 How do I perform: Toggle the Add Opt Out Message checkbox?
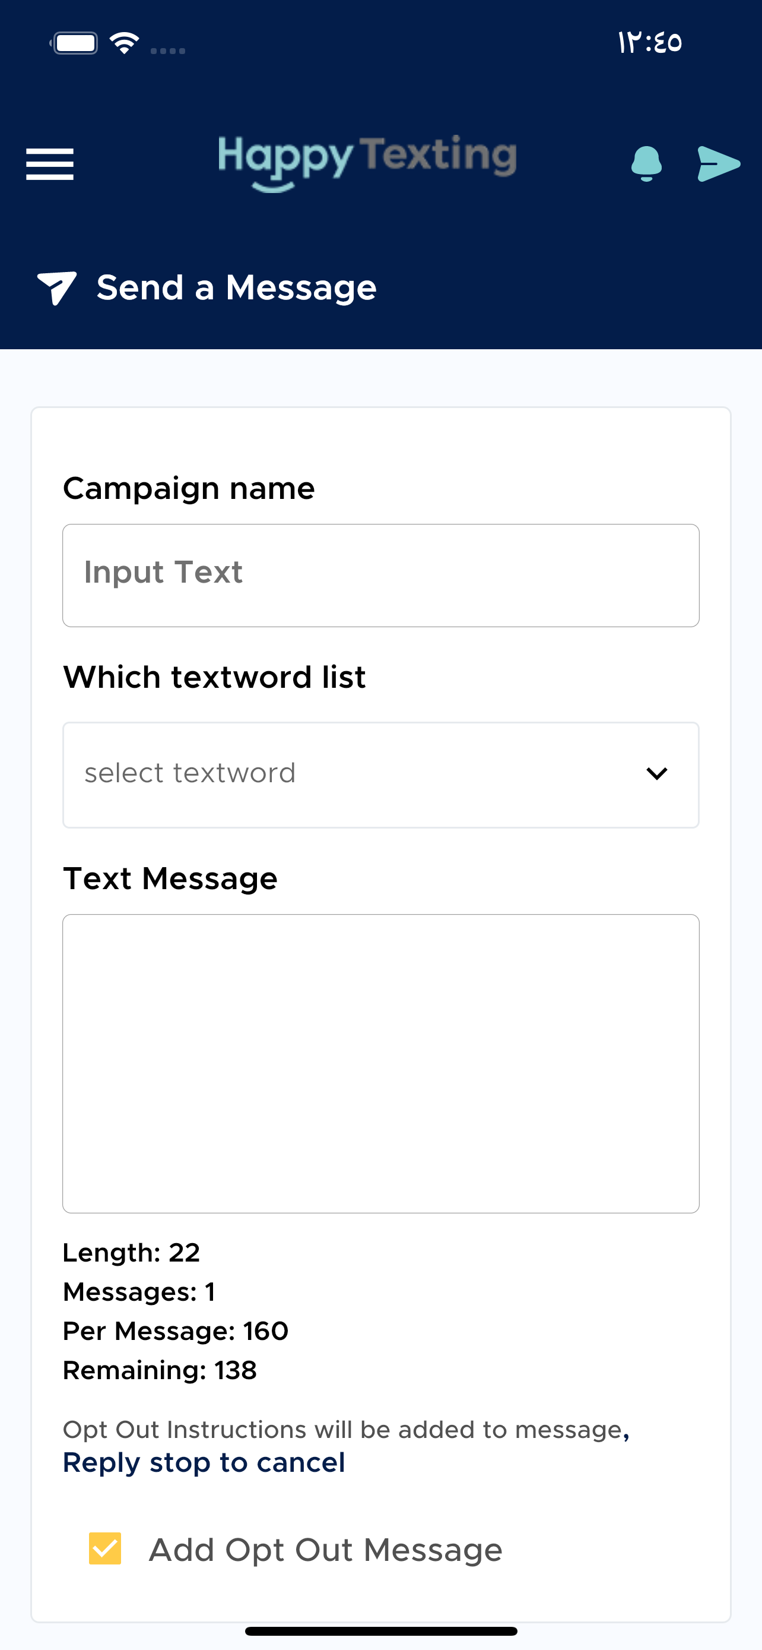(x=105, y=1549)
